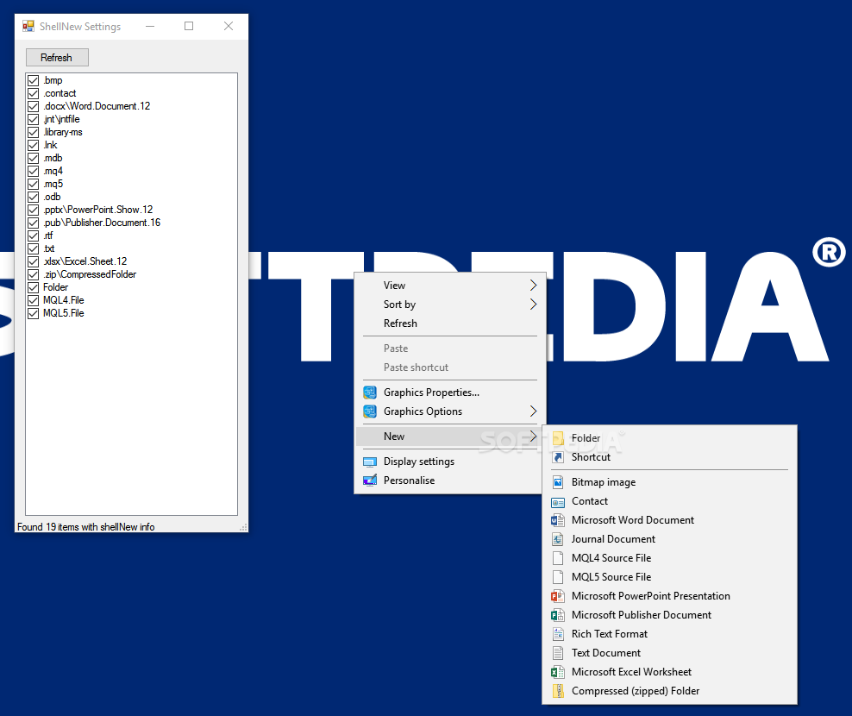This screenshot has height=716, width=852.
Task: Uncheck the .rtf checkbox
Action: click(33, 236)
